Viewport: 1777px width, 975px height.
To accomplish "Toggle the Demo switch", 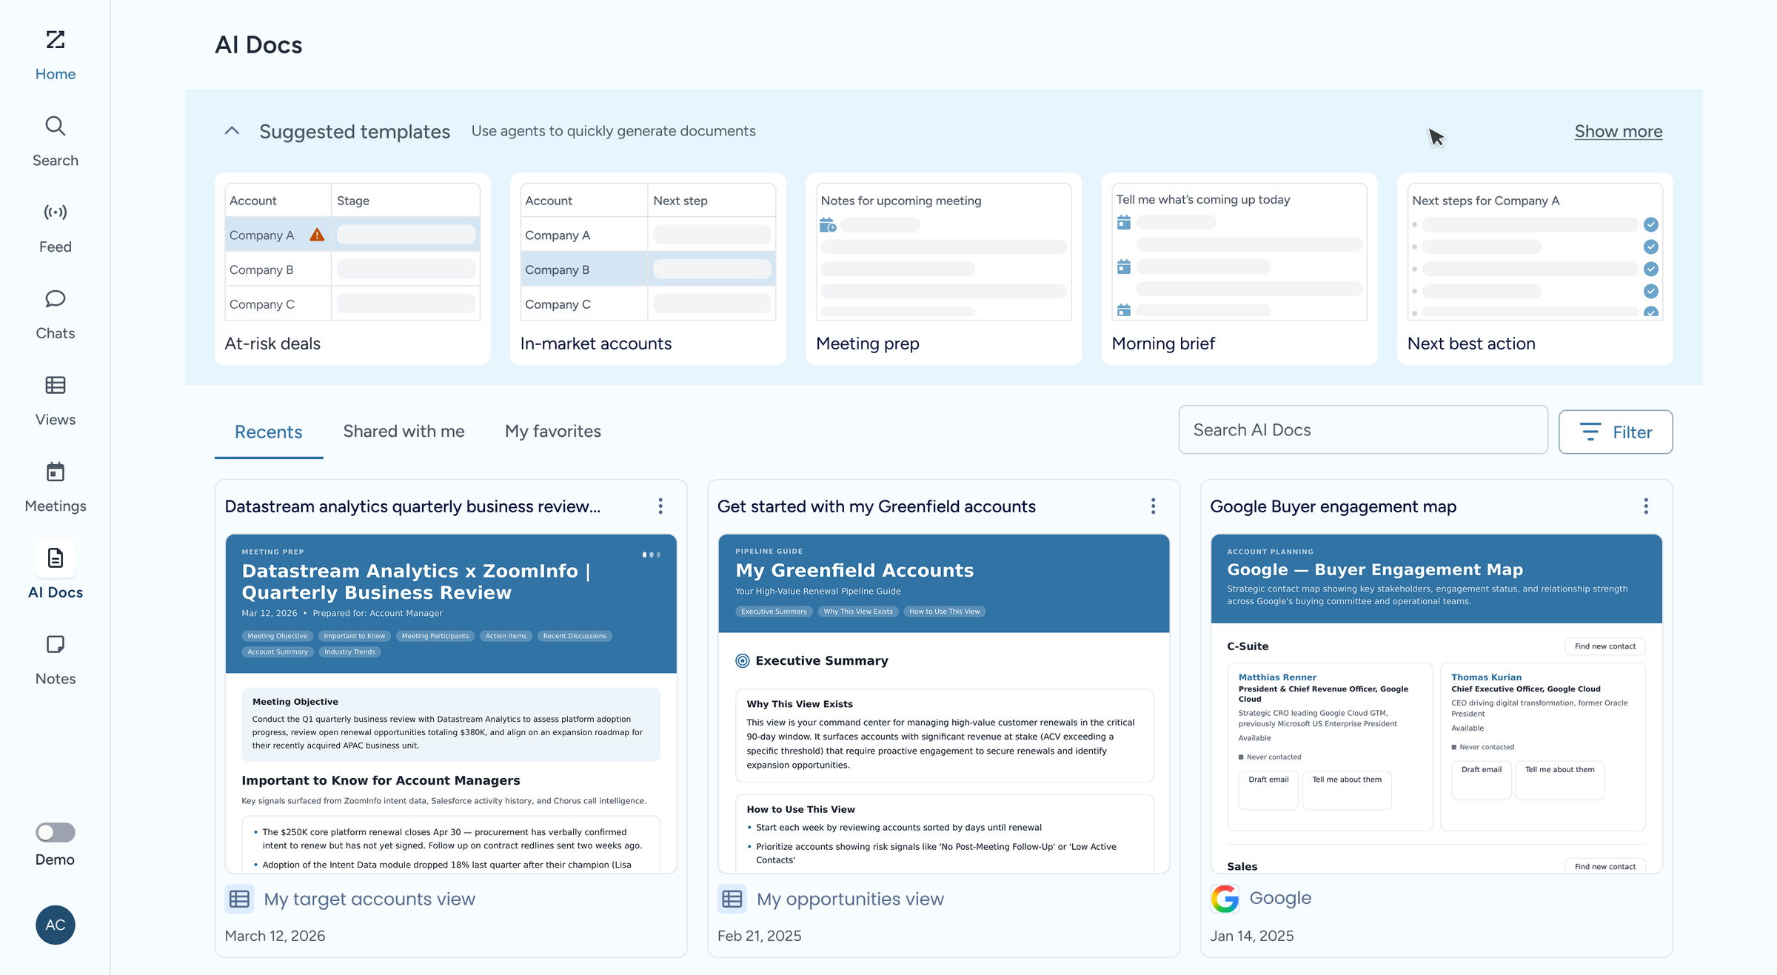I will pos(56,832).
